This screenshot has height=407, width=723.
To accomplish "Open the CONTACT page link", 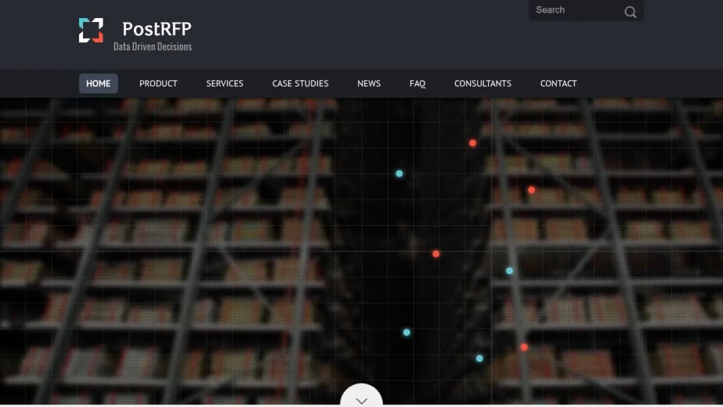I will 558,84.
